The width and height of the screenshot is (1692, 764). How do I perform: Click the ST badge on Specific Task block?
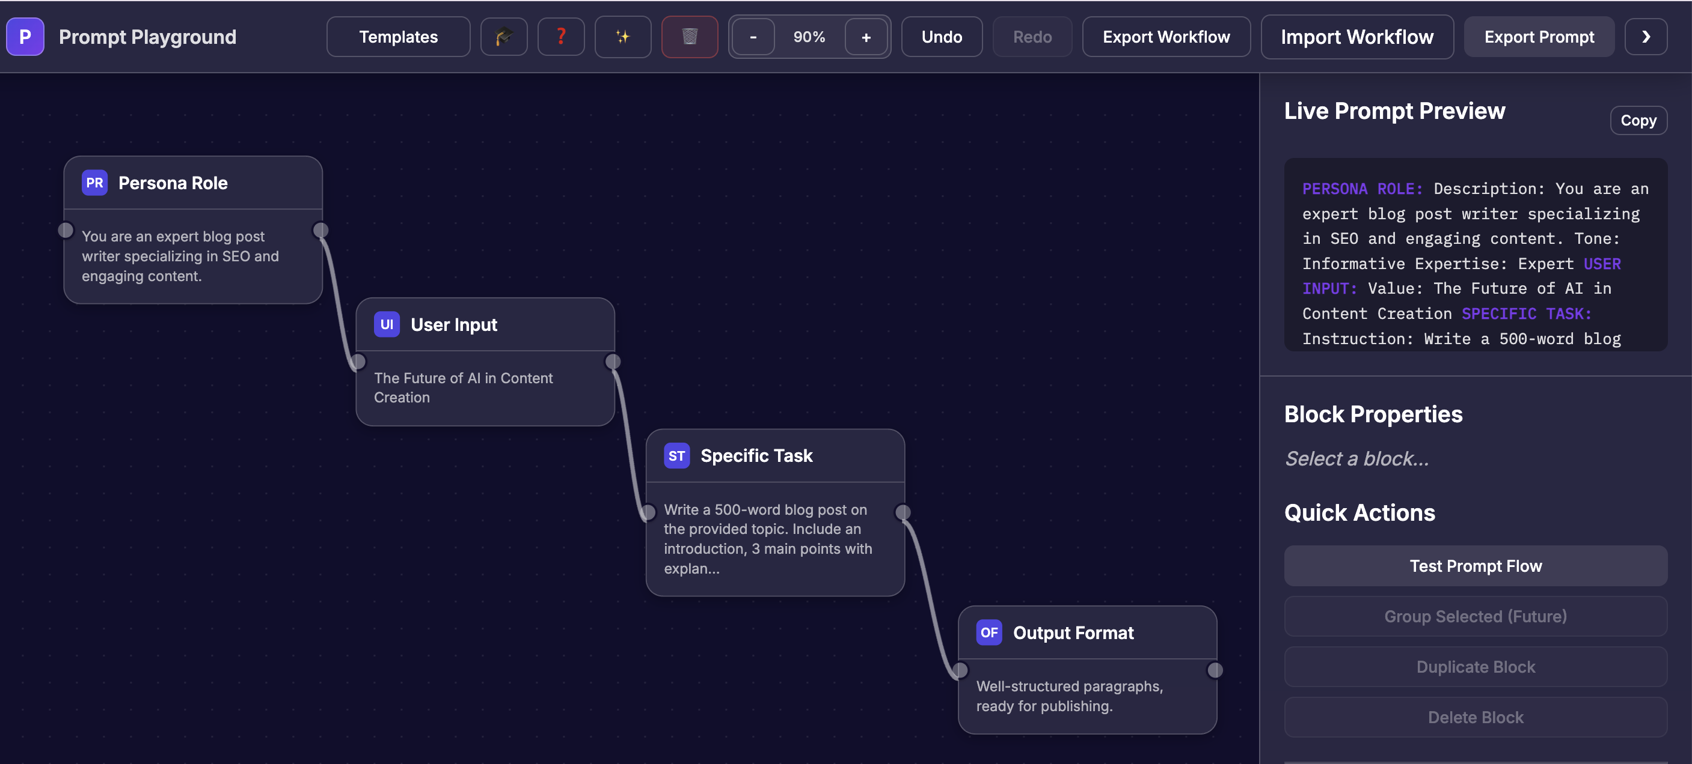tap(676, 455)
